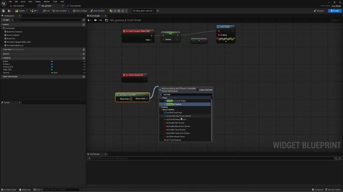Open graph bookmarks dropdown

pos(90,20)
